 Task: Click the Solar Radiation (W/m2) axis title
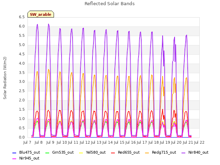(x=5, y=78)
